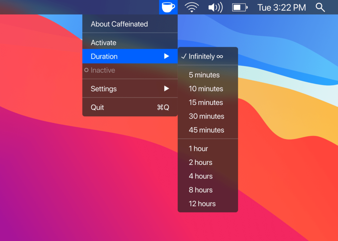
Task: Pick the 15 minutes duration option
Action: coord(205,103)
